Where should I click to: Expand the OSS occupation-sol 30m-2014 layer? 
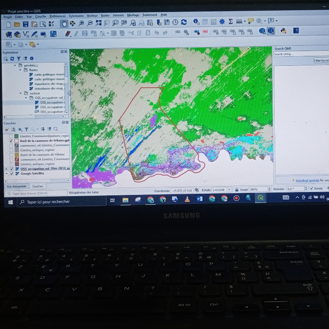[6, 169]
